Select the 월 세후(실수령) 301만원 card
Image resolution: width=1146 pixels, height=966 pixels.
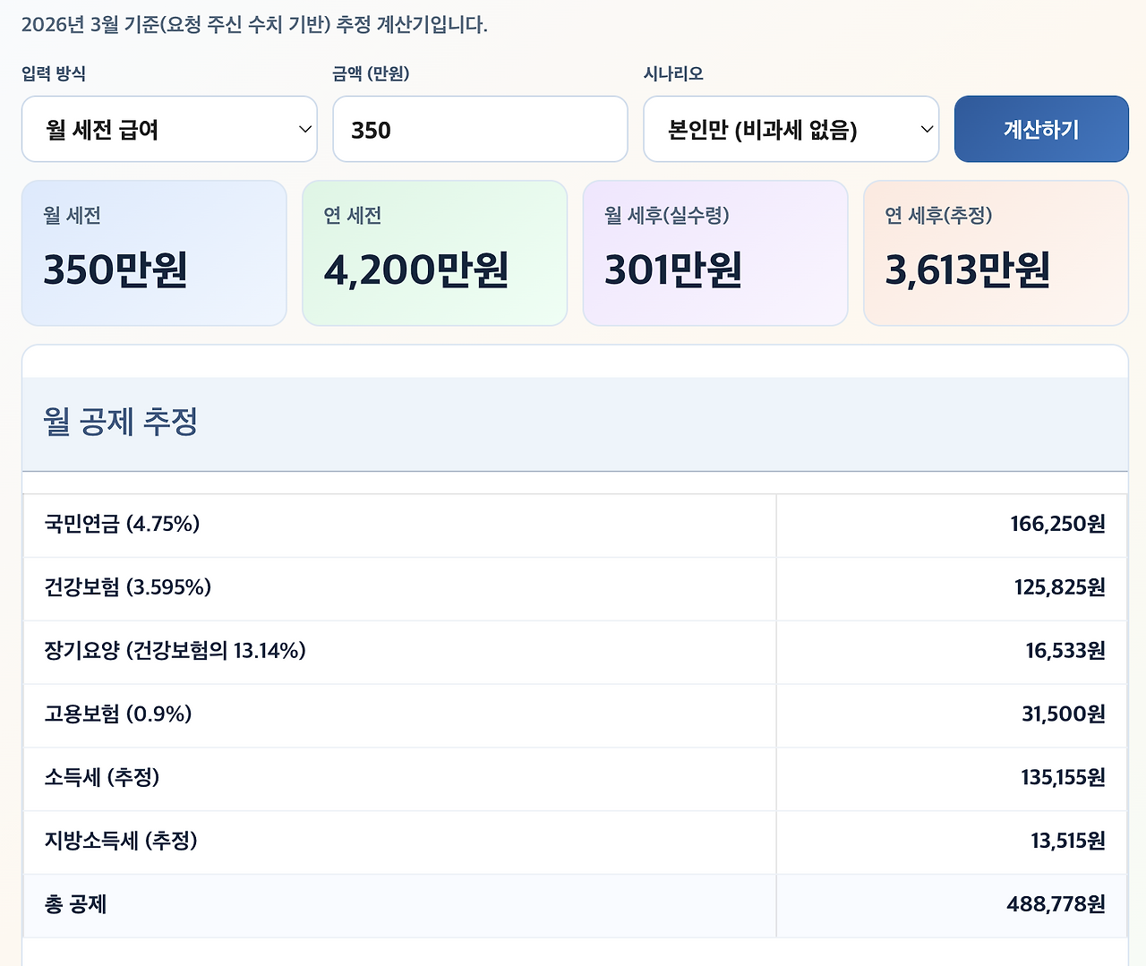coord(715,253)
